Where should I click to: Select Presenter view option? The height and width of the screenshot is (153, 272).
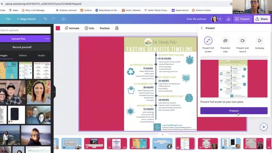point(225,45)
